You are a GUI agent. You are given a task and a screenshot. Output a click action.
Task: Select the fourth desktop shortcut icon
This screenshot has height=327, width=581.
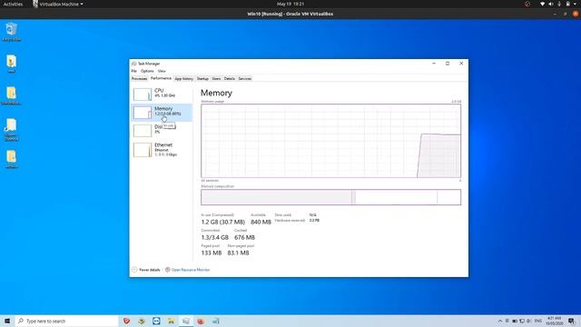[12, 129]
